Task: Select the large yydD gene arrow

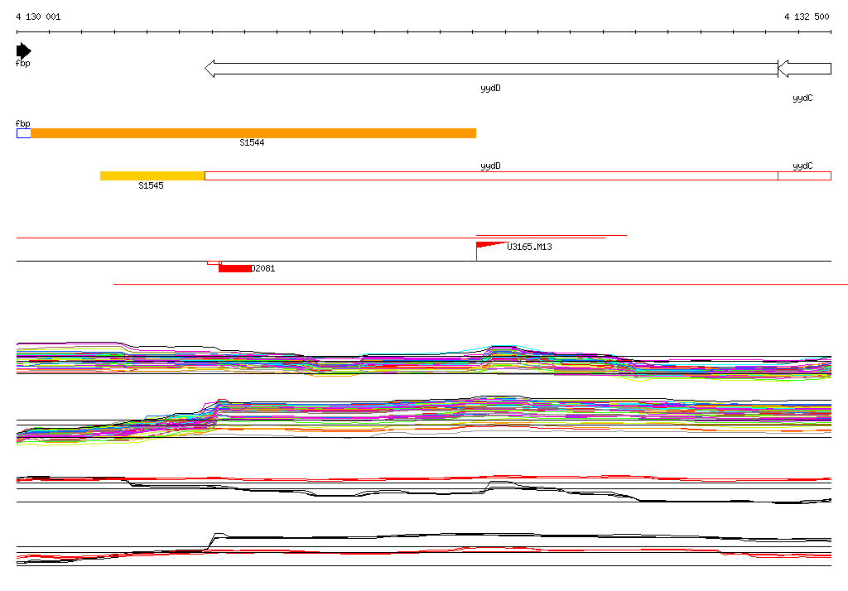Action: tap(491, 69)
